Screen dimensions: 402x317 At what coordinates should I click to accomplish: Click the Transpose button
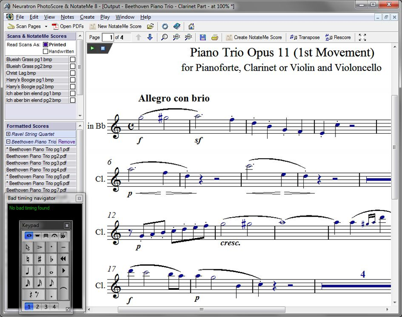[305, 37]
